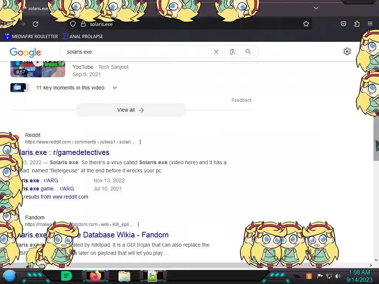Open the Reddit result options three dots
Viewport: 379px width, 284px height.
tap(140, 142)
